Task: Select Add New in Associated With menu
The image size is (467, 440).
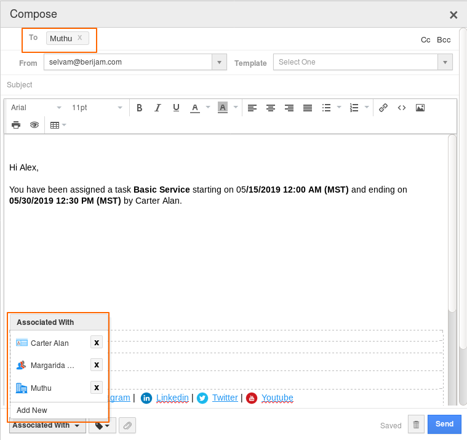Action: coord(32,410)
